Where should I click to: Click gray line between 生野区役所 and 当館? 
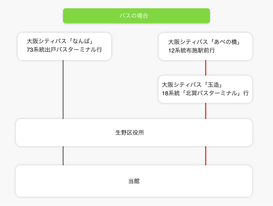coord(63,156)
